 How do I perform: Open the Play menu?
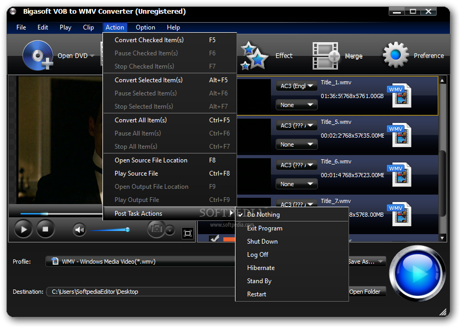tap(65, 27)
